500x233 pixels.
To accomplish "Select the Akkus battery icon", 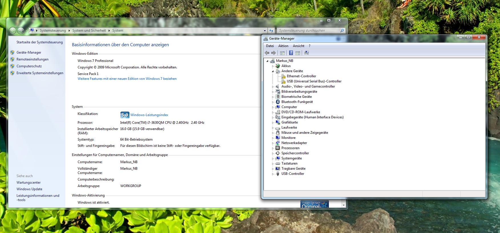I will [x=278, y=66].
